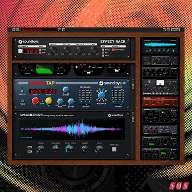Click the green waveform display in the collapsed module

click(x=44, y=69)
